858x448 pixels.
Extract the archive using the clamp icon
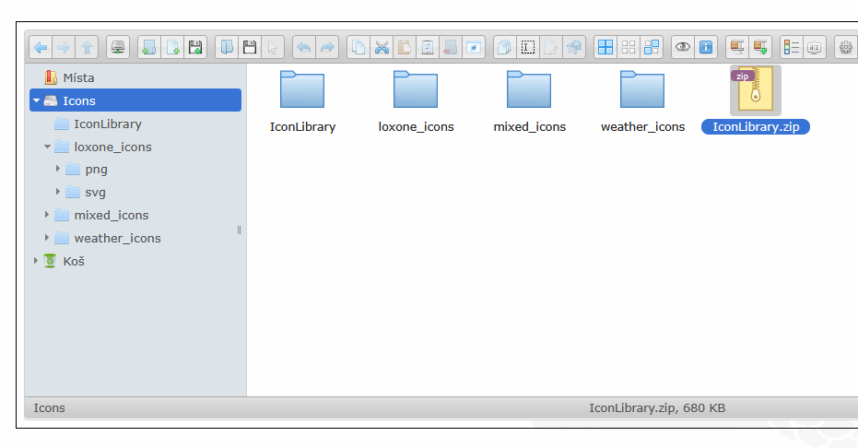coord(737,48)
